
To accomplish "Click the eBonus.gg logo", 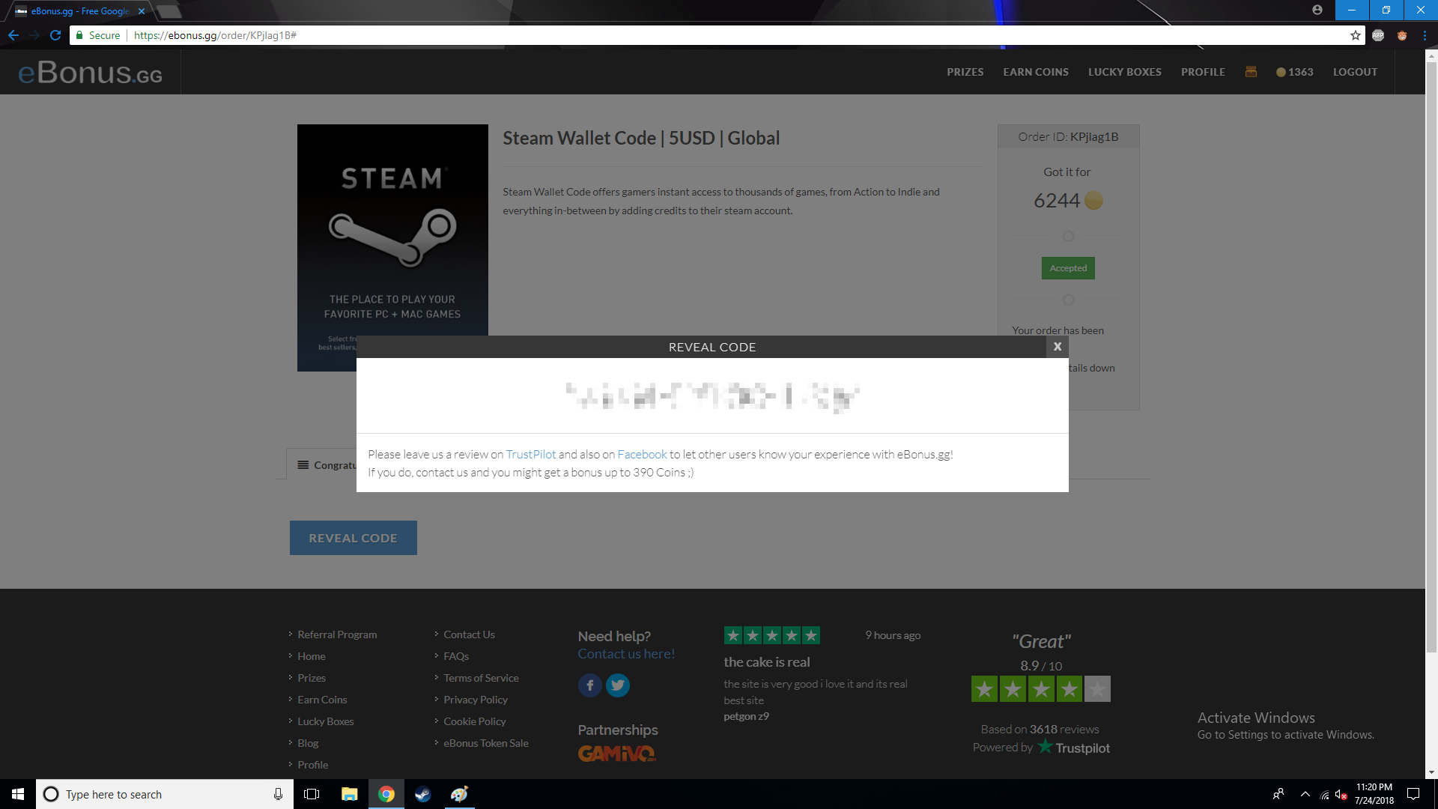I will click(90, 72).
